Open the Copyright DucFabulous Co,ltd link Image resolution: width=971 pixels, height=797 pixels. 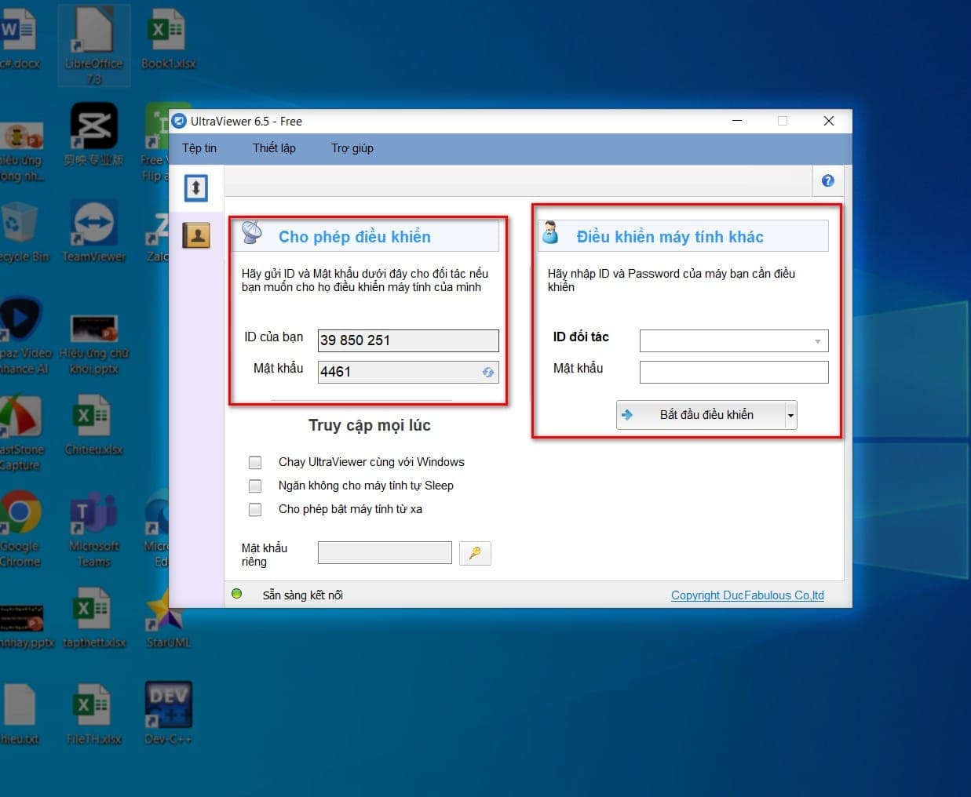(747, 595)
